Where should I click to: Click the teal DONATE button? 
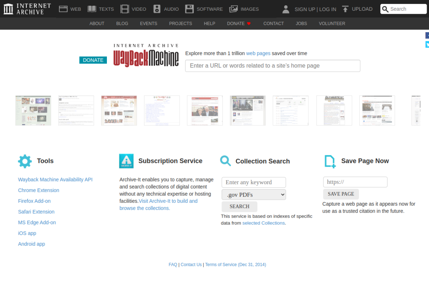pyautogui.click(x=93, y=60)
